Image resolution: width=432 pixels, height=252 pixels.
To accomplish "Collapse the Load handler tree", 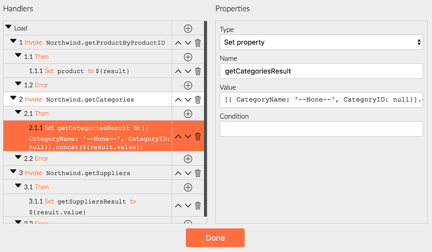I will (x=8, y=27).
